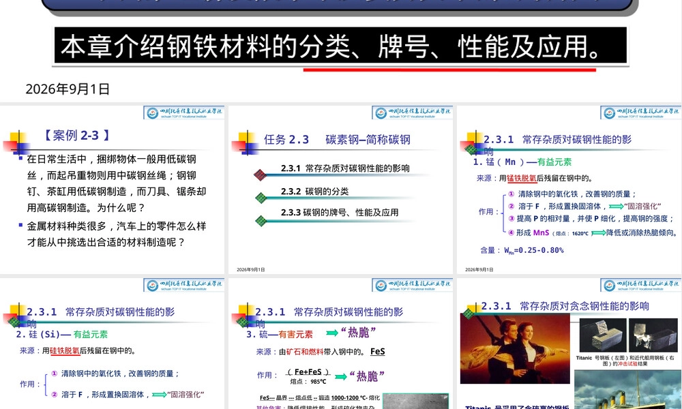Viewport: 682px width, 409px height.
Task: Click the formula (Fe+FeS)
Action: pyautogui.click(x=308, y=372)
